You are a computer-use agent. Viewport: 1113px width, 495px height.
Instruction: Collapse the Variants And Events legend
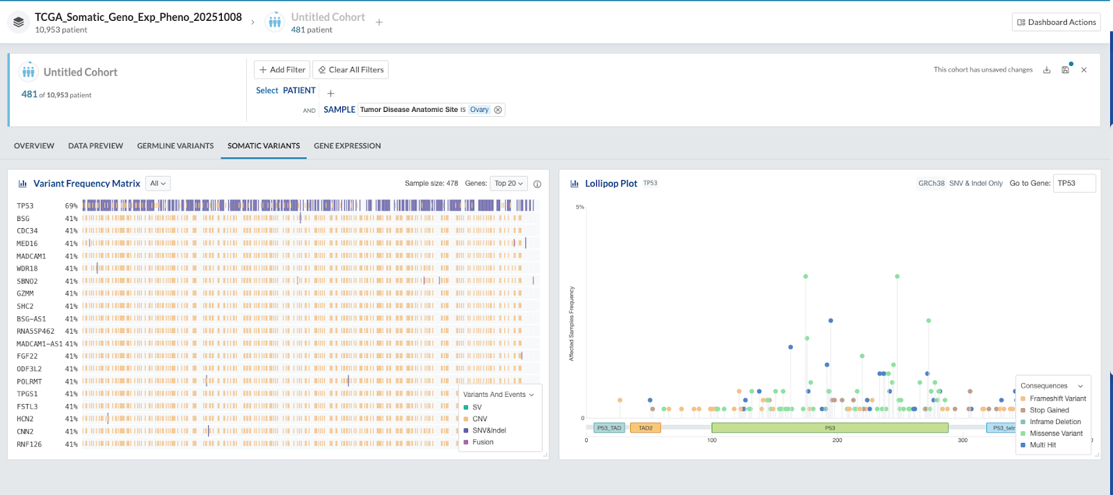531,395
